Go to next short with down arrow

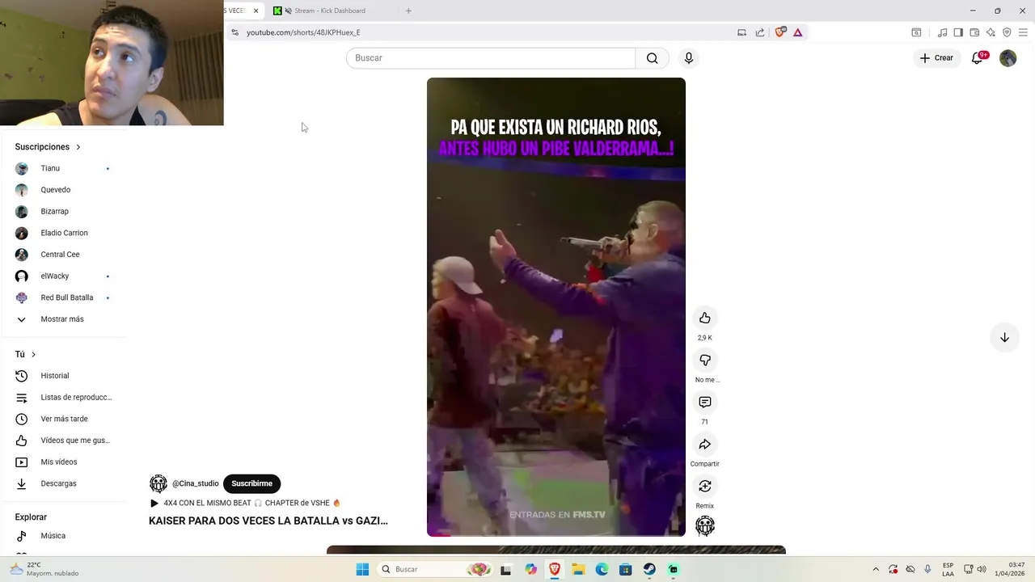[x=1004, y=338]
